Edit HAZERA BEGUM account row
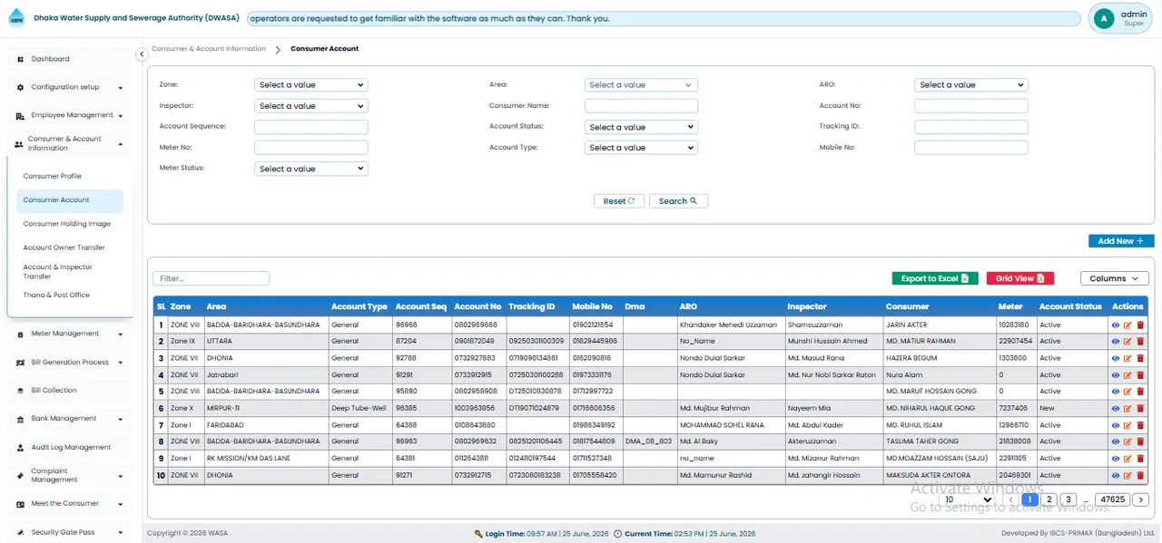 pos(1128,358)
